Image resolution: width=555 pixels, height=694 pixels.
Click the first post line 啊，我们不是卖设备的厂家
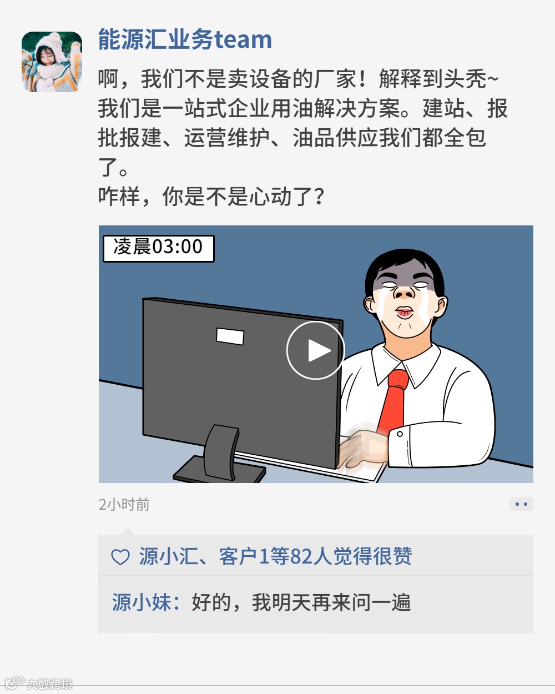coord(228,78)
